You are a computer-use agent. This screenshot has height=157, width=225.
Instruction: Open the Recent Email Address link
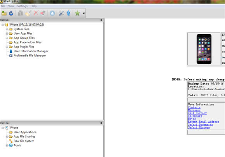click(204, 122)
